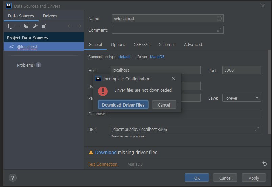Click the URL field with jdbc:mariadb

point(186,129)
